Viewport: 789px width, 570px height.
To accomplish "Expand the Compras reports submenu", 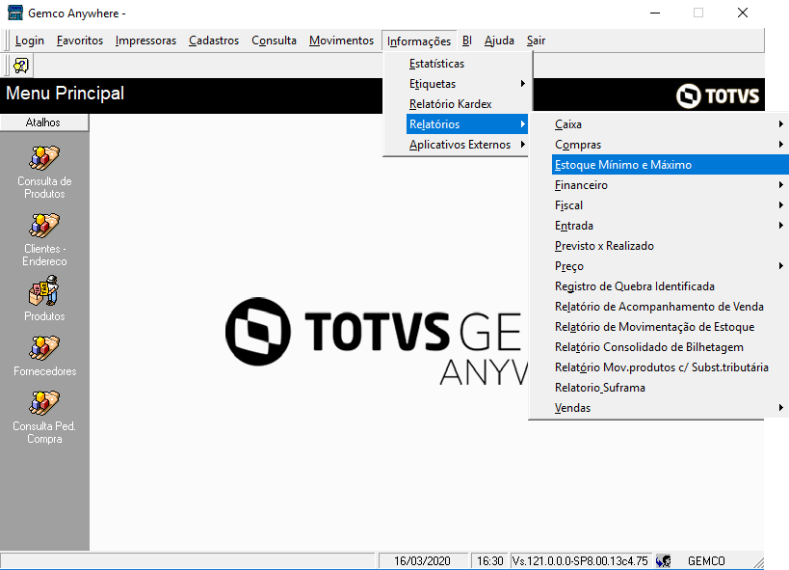I will coord(670,145).
